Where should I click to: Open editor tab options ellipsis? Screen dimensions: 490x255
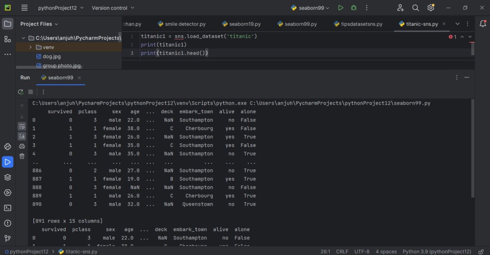(x=467, y=24)
